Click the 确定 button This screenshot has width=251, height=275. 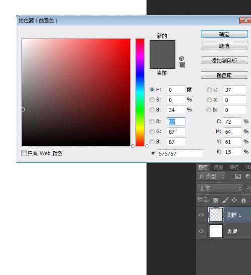[224, 34]
